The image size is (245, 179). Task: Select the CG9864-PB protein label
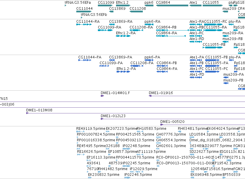[167, 63]
